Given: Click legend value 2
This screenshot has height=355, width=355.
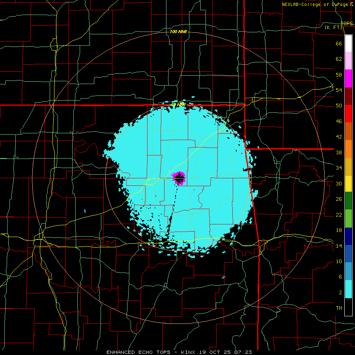Looking at the screenshot, I should [x=340, y=293].
